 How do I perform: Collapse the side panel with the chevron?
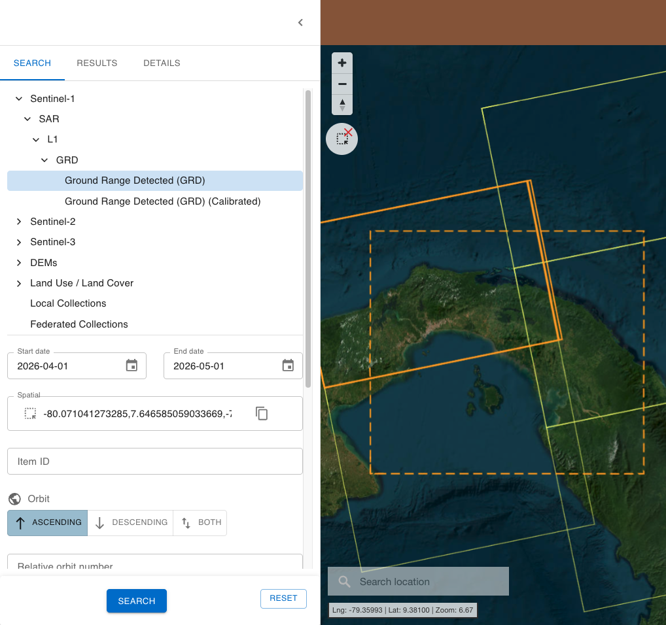300,22
